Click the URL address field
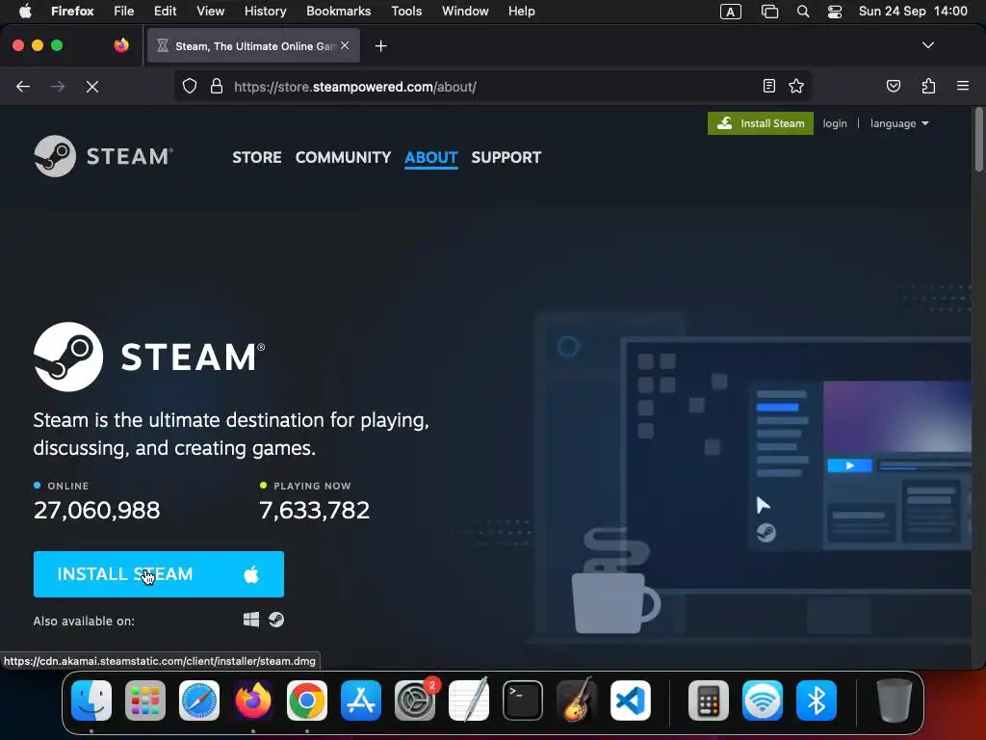Image resolution: width=986 pixels, height=740 pixels. pos(493,86)
